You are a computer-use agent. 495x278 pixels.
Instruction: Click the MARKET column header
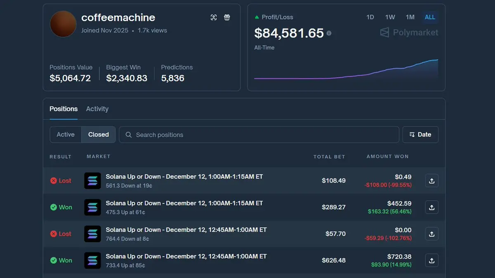[99, 157]
